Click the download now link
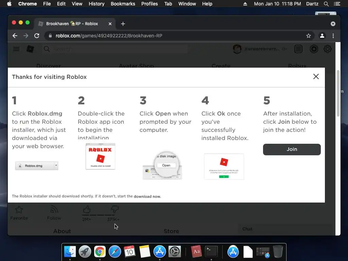Viewport: 348px width, 261px height. (147, 196)
